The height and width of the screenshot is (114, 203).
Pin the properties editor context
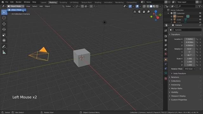(x=200, y=25)
